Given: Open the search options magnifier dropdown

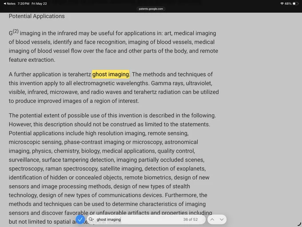Looking at the screenshot, I should pos(91,219).
